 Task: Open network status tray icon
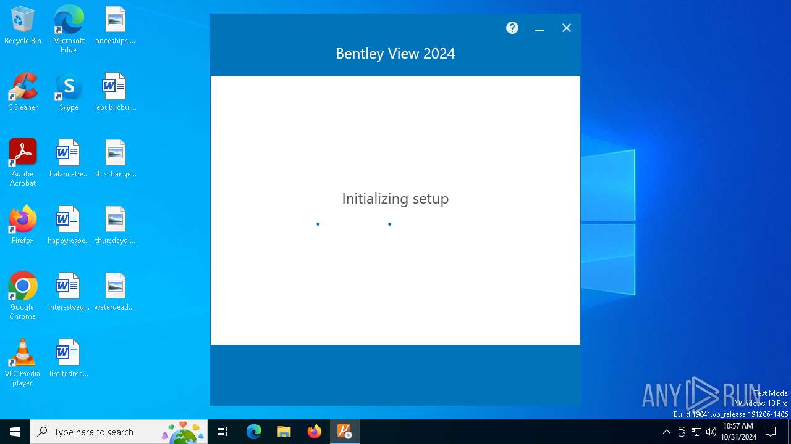[x=696, y=432]
